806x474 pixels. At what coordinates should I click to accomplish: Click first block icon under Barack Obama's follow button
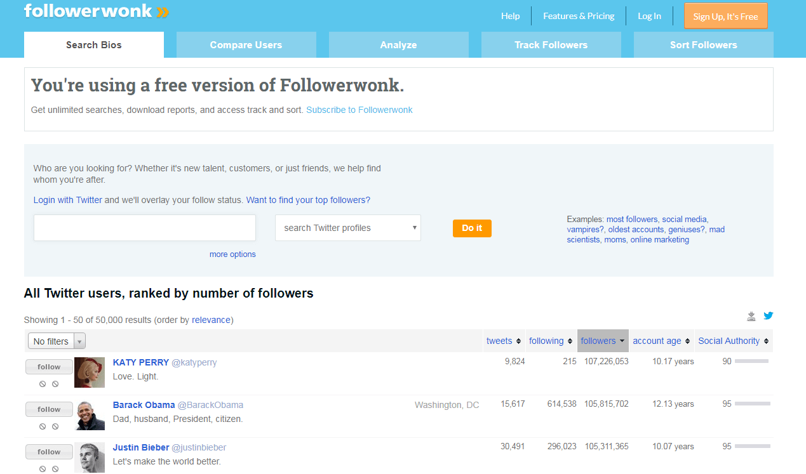pos(43,426)
